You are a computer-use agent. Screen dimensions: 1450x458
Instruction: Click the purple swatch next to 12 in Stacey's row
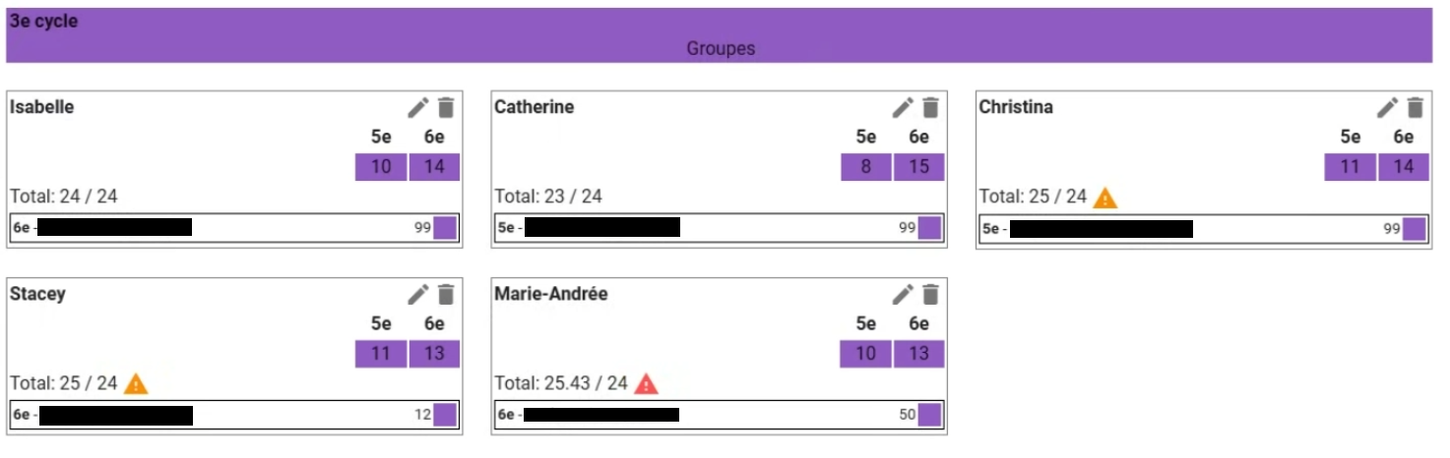(x=445, y=415)
